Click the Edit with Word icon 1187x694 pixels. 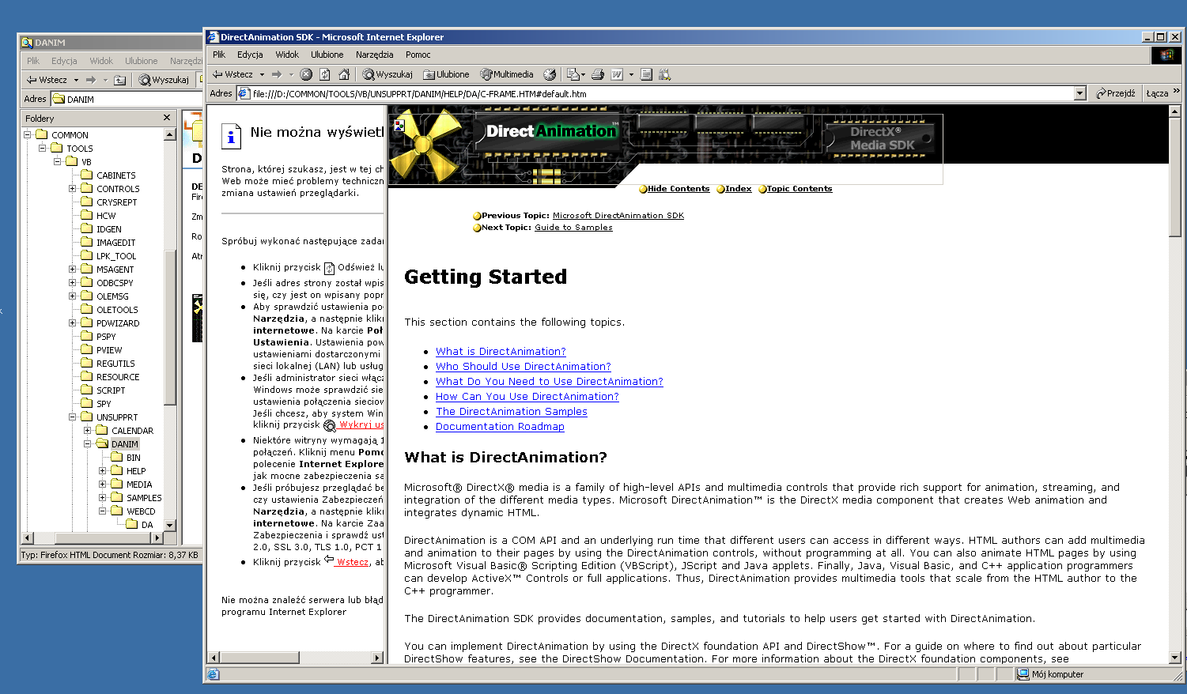point(617,74)
